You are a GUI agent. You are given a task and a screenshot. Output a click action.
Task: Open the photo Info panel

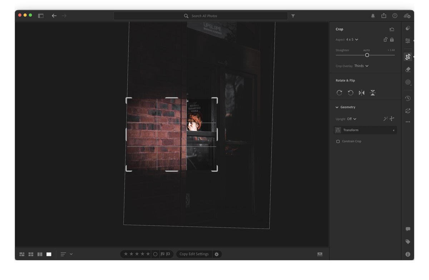[x=408, y=254]
